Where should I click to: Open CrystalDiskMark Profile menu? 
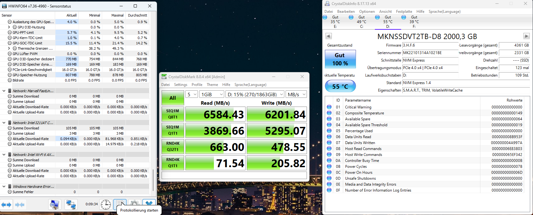tap(197, 85)
